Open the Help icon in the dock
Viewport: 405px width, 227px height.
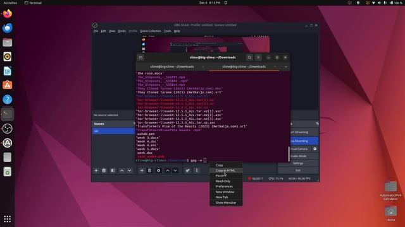pyautogui.click(x=7, y=100)
